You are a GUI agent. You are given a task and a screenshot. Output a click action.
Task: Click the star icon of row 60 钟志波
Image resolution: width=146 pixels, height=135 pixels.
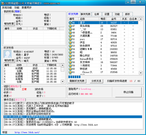point(70,69)
